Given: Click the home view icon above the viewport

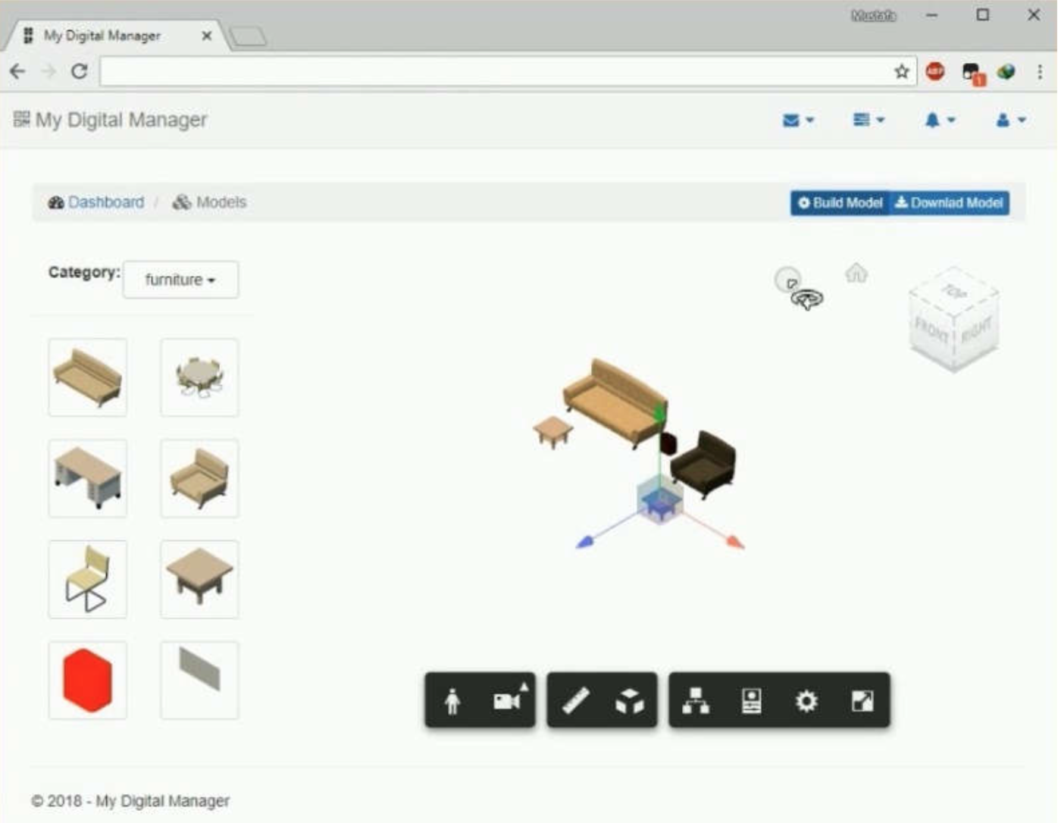Looking at the screenshot, I should (857, 274).
